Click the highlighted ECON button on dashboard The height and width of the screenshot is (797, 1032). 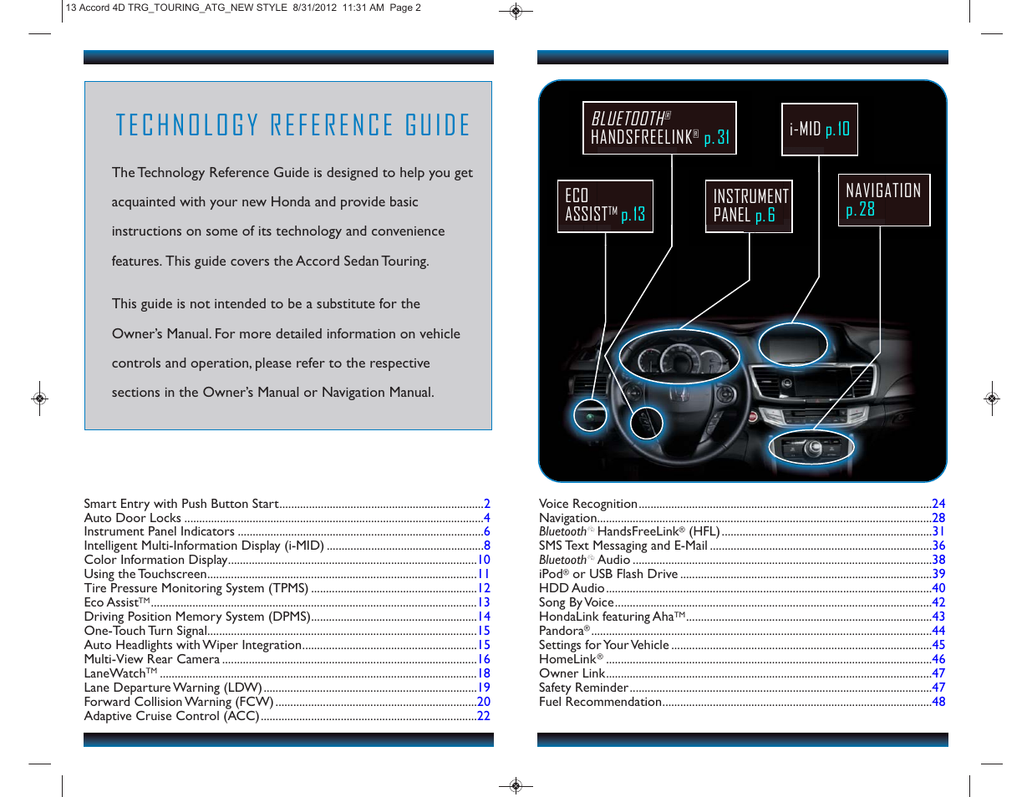click(x=590, y=415)
